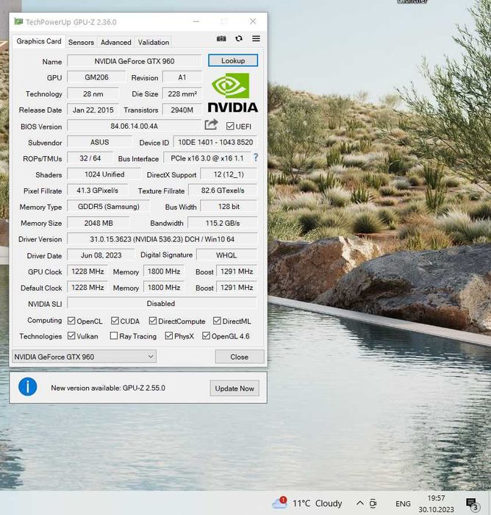Click the Memory Size 2048 MB field
The height and width of the screenshot is (515, 491).
point(98,223)
